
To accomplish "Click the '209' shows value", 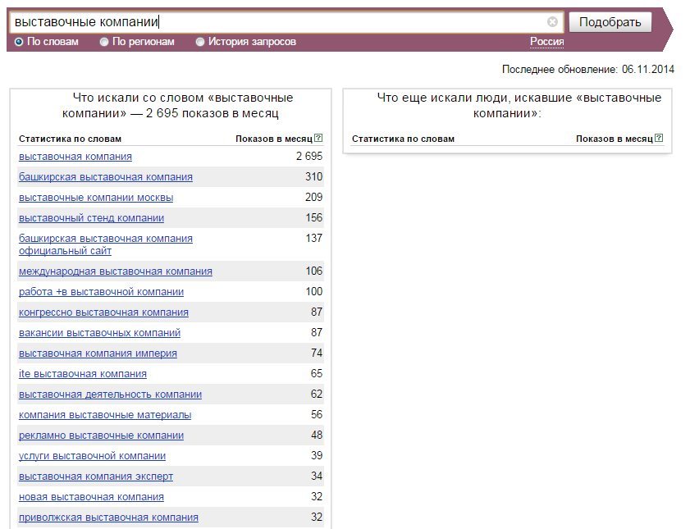I will tap(313, 197).
